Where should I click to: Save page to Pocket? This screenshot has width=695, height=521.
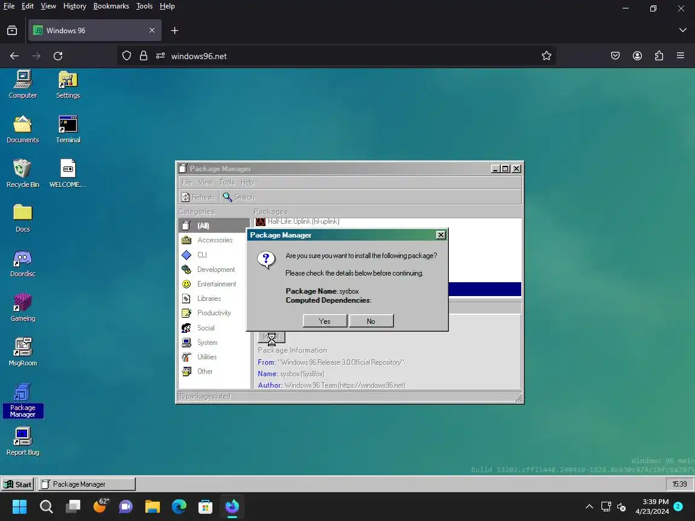615,55
